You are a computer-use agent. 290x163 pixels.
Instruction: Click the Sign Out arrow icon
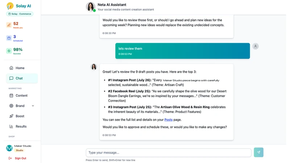[x=10, y=158]
